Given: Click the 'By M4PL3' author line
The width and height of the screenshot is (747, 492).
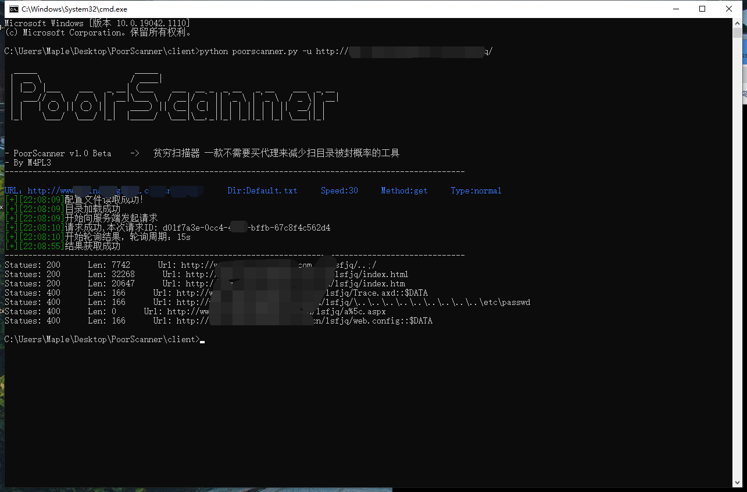Looking at the screenshot, I should 27,163.
